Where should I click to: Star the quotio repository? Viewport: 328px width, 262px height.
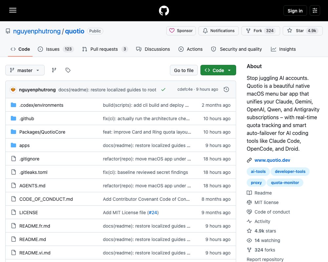303,31
